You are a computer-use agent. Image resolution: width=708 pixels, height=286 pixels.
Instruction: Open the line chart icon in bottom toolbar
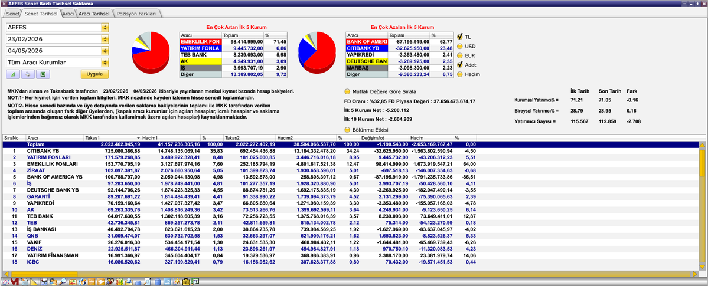(x=5, y=282)
